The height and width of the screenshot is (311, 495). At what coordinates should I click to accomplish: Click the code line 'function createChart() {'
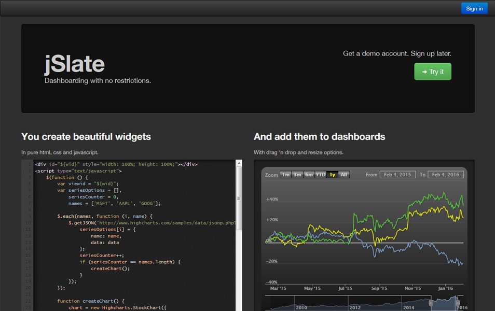tap(91, 301)
